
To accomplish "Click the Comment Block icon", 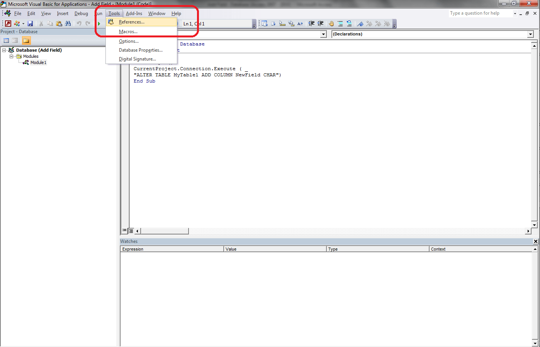I will click(340, 24).
